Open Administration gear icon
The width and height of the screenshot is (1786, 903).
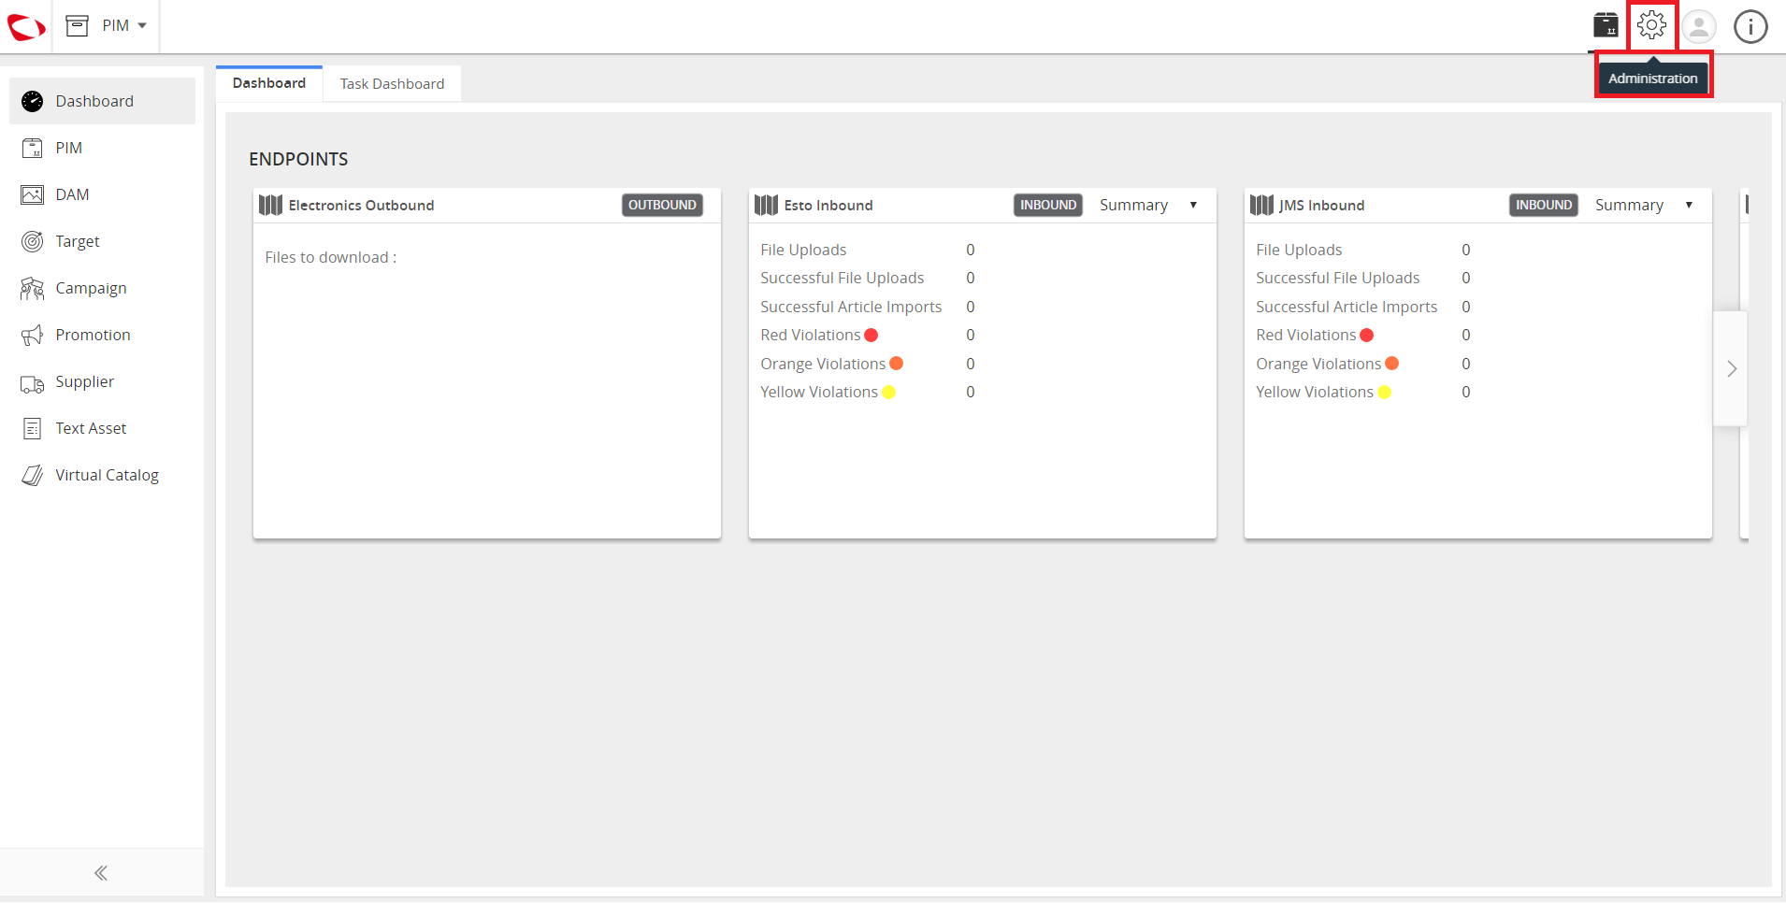tap(1651, 25)
